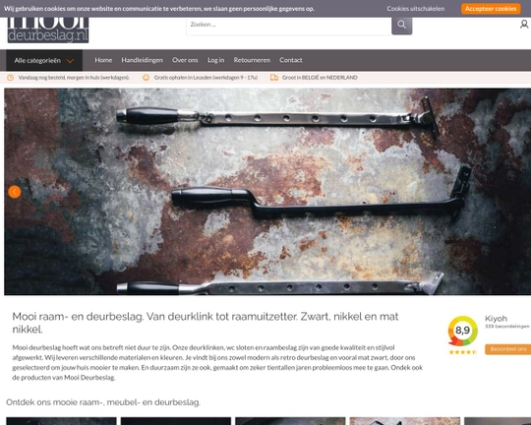Open the Contact menu item
The width and height of the screenshot is (531, 425).
click(x=290, y=60)
